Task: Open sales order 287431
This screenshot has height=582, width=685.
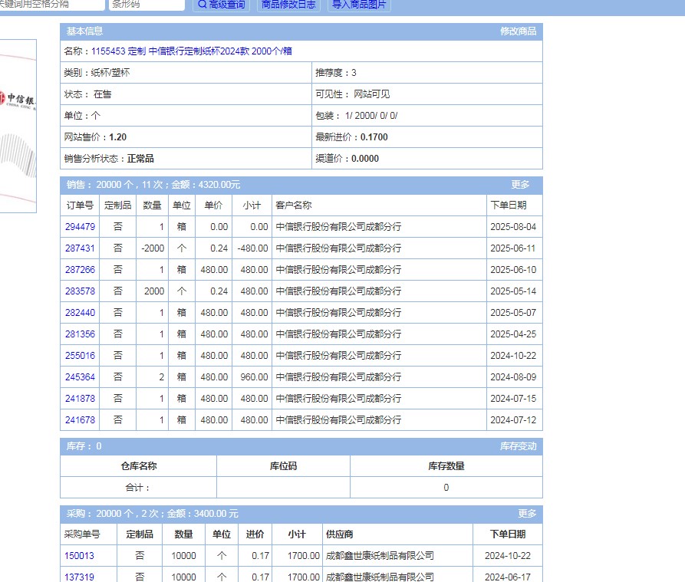Action: point(80,248)
